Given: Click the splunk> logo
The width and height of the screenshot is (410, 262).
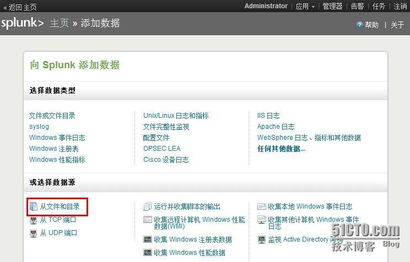Looking at the screenshot, I should (22, 23).
